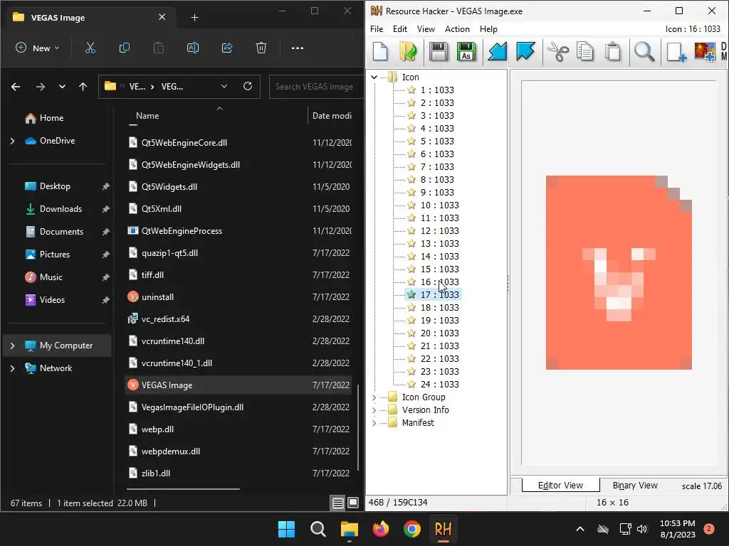729x546 pixels.
Task: Click the second blue arrow toolbar icon
Action: 525,51
